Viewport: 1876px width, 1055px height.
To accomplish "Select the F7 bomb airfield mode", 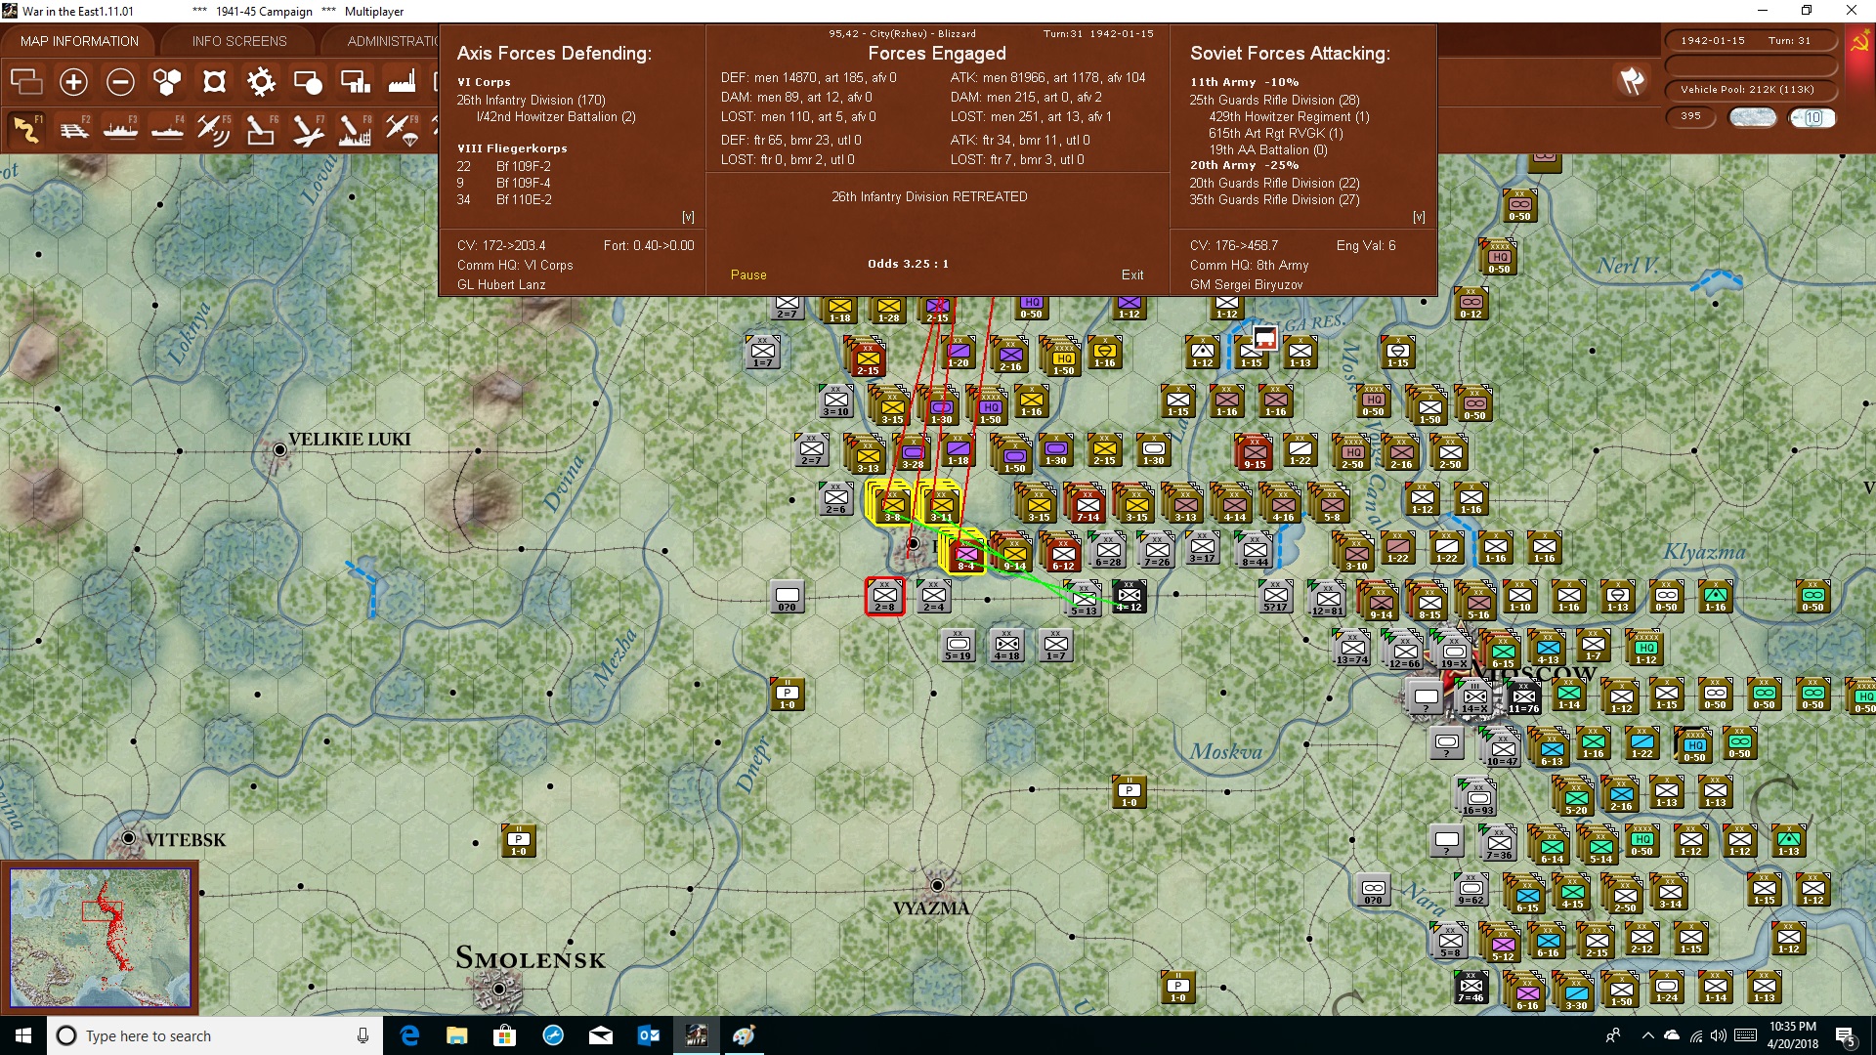I will (x=308, y=129).
